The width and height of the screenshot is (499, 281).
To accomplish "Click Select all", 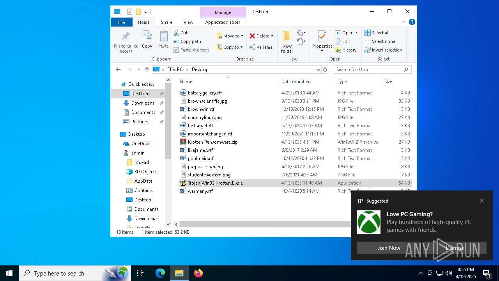I will (x=377, y=33).
